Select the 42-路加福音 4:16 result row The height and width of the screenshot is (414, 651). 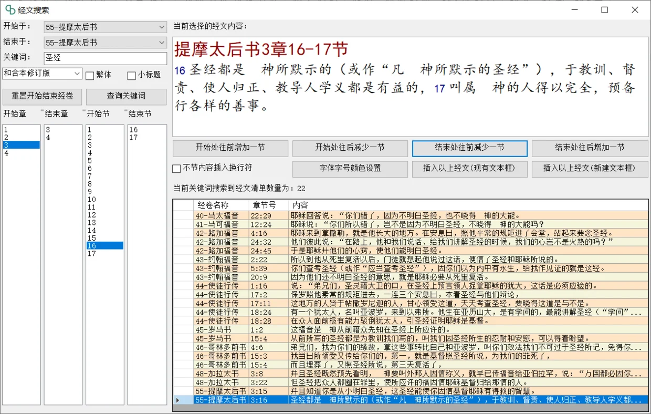tap(411, 233)
